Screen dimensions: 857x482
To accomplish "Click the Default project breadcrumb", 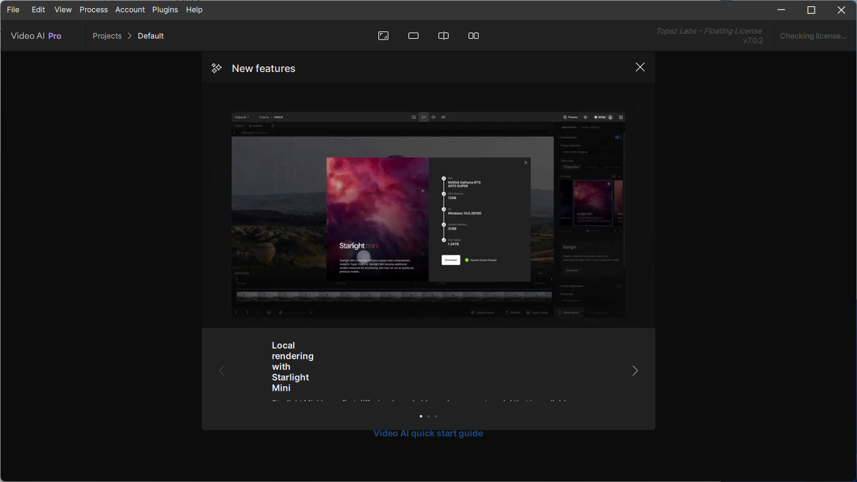I will point(151,36).
